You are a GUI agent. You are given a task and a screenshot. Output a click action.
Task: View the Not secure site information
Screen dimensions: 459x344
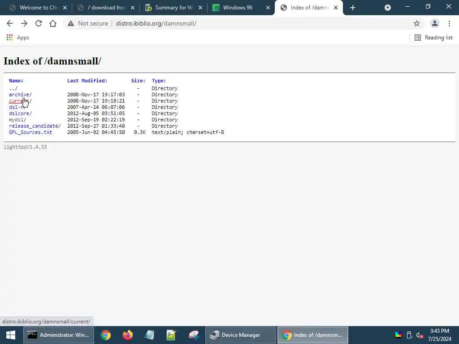pos(88,23)
